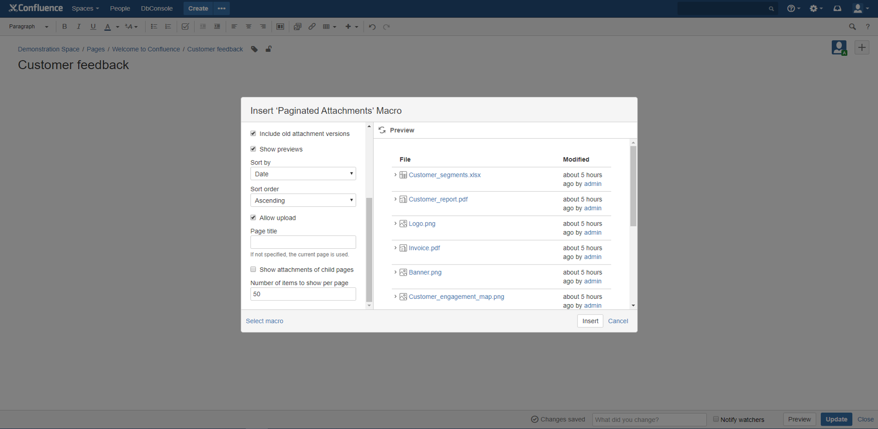Viewport: 878px width, 429px height.
Task: Expand the Logo.png row
Action: pyautogui.click(x=395, y=224)
